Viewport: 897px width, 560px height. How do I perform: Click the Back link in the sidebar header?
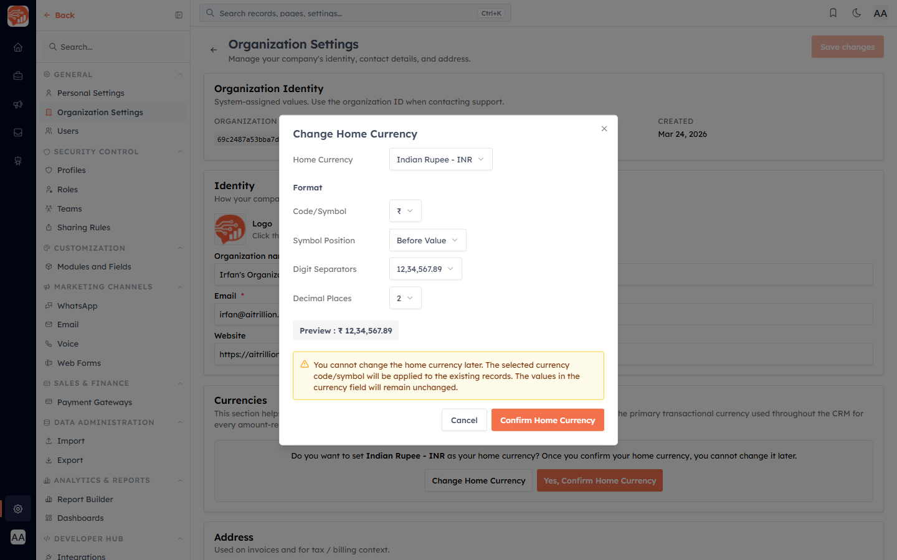tap(59, 15)
